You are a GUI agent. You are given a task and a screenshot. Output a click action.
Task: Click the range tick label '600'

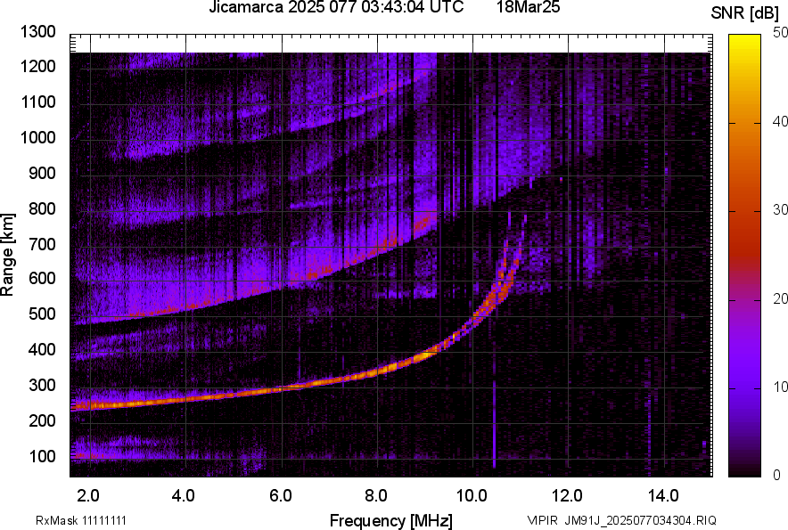tap(42, 278)
